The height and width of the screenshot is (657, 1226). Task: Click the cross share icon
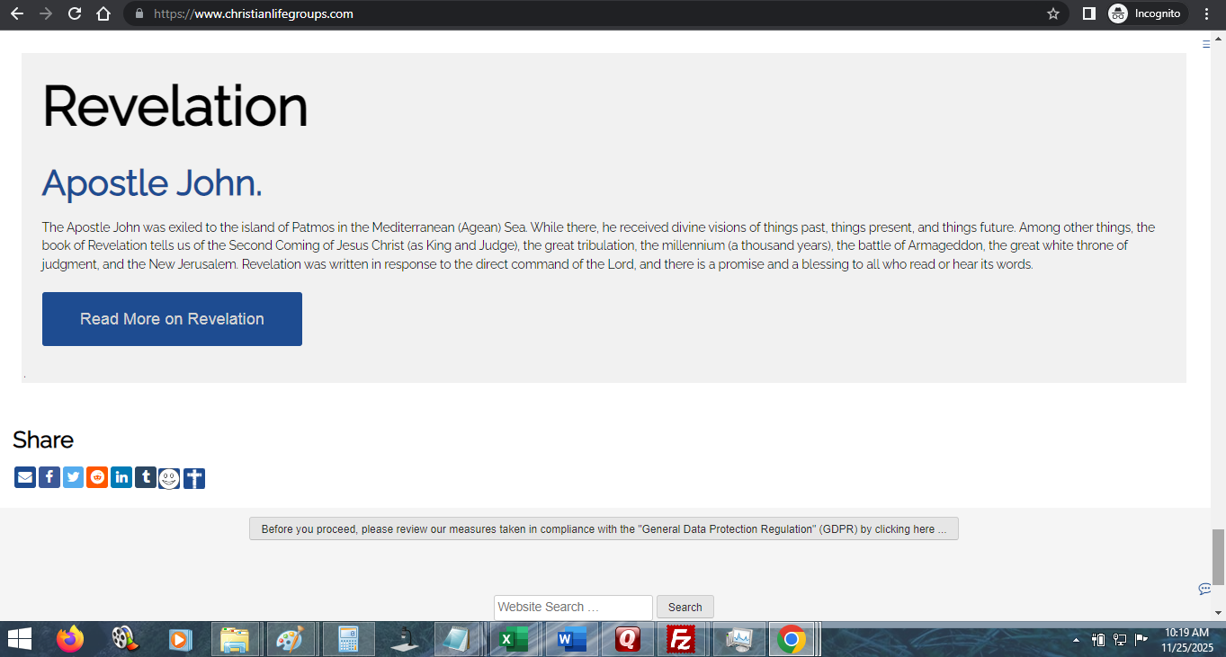(x=194, y=479)
